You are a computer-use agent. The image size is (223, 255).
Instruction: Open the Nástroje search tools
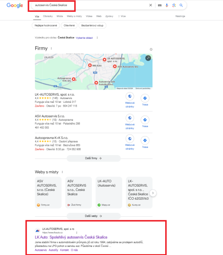[x=180, y=16]
